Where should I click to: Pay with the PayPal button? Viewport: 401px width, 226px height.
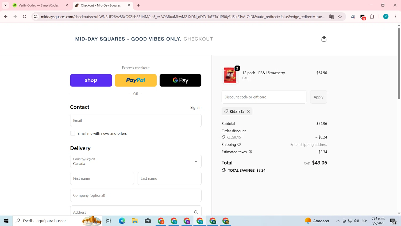(136, 80)
